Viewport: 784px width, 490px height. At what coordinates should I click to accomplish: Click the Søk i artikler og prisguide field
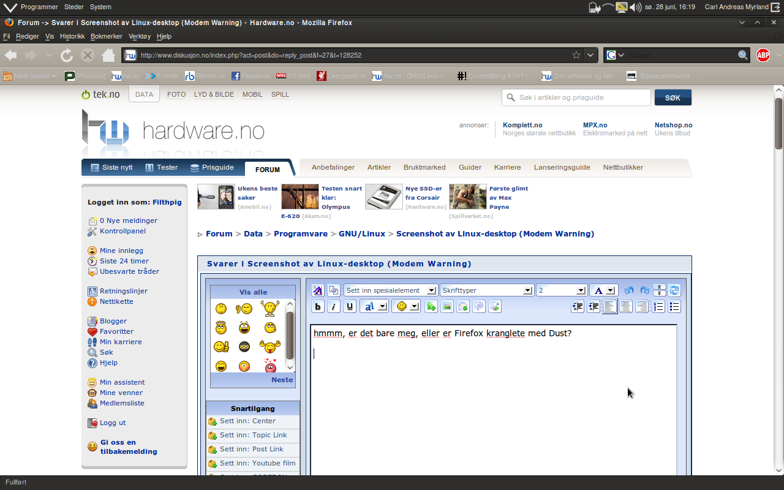click(x=576, y=97)
